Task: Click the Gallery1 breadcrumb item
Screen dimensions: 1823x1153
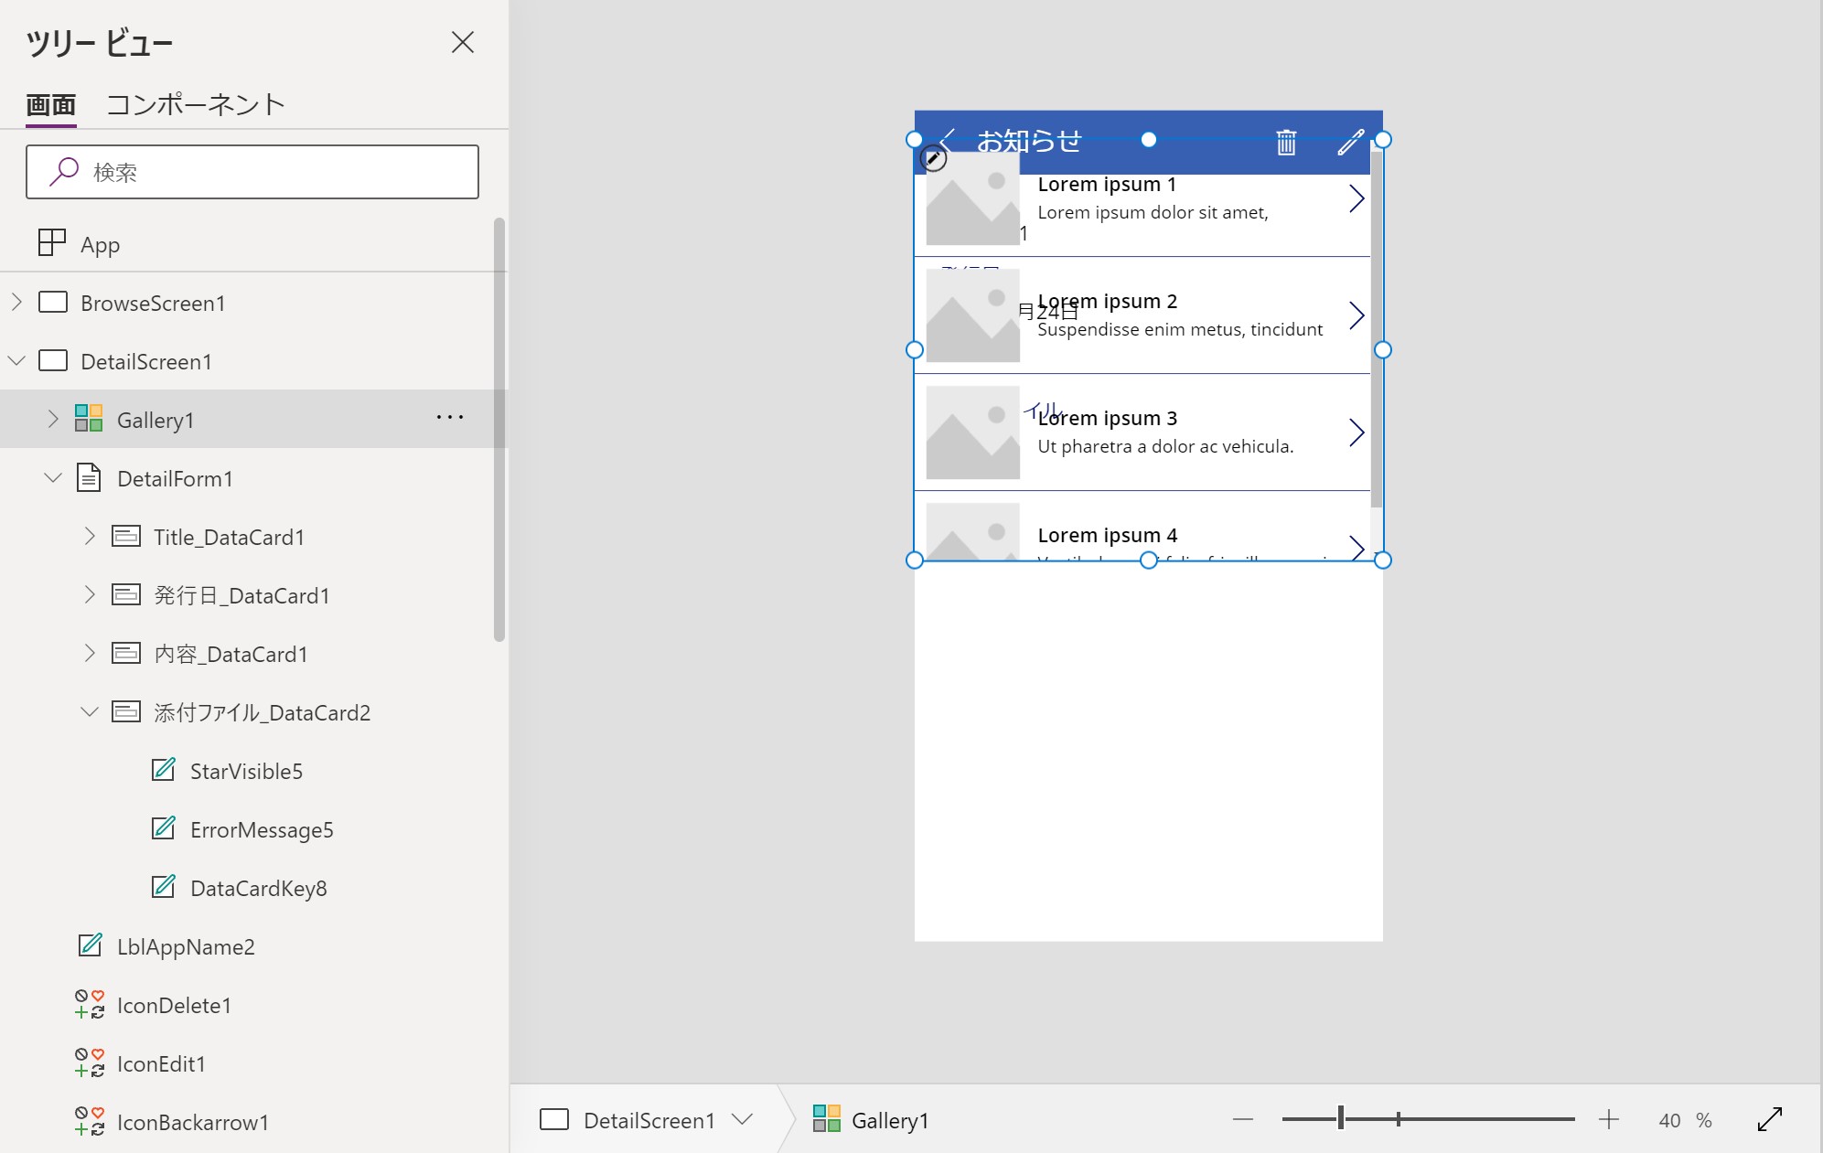Action: point(871,1120)
